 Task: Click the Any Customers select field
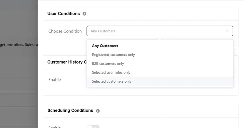160,31
